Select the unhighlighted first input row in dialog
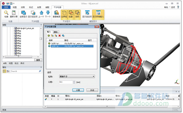The image size is (183, 113). 71,43
